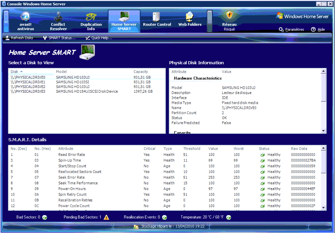Click Healthy icon for Reallocated Sectors Count
The image size is (335, 233).
point(263,172)
